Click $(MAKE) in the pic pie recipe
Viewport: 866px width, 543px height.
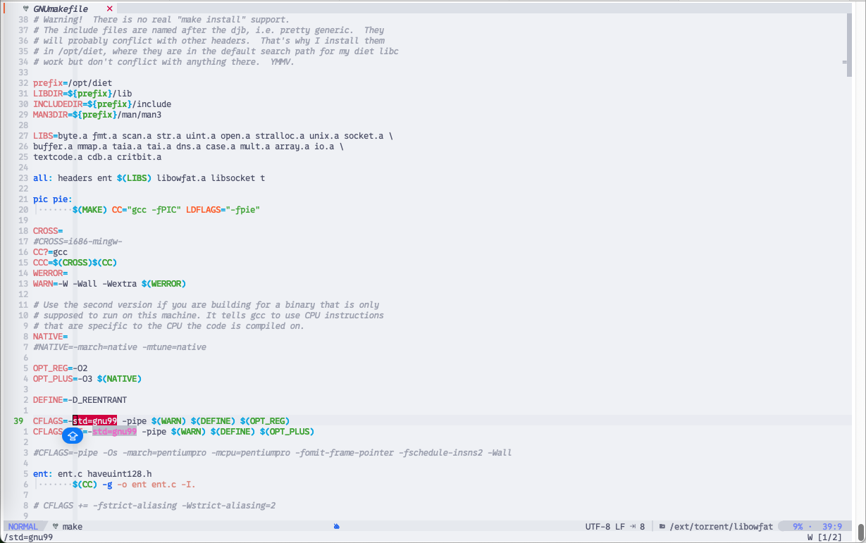89,210
